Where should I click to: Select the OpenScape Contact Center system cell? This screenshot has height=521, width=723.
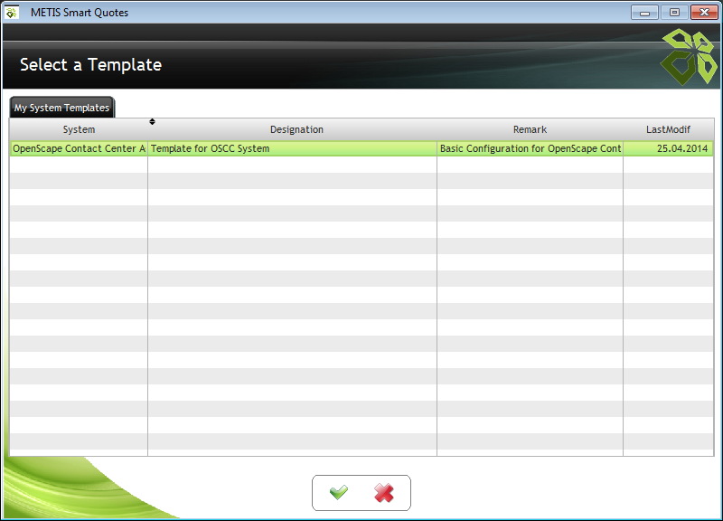click(x=79, y=148)
